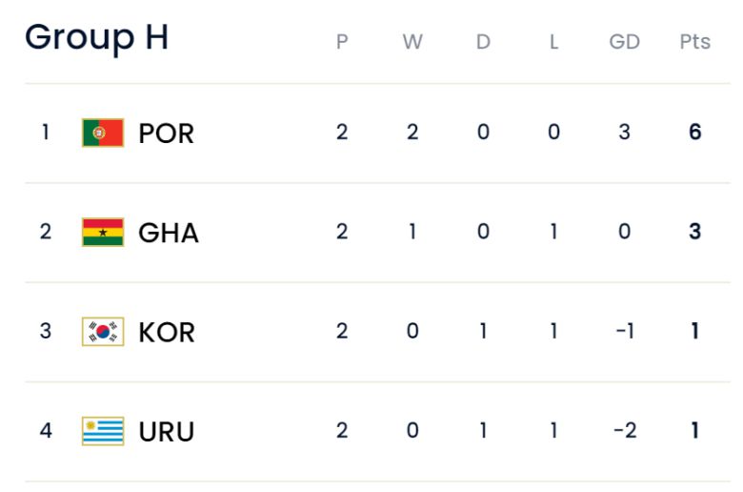Click Uruguay's -2 goal difference
The width and height of the screenshot is (743, 492).
[x=624, y=430]
